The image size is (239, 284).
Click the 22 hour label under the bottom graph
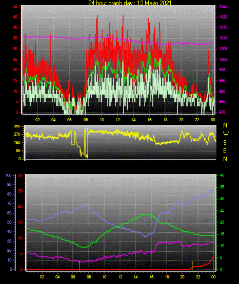[198, 277]
